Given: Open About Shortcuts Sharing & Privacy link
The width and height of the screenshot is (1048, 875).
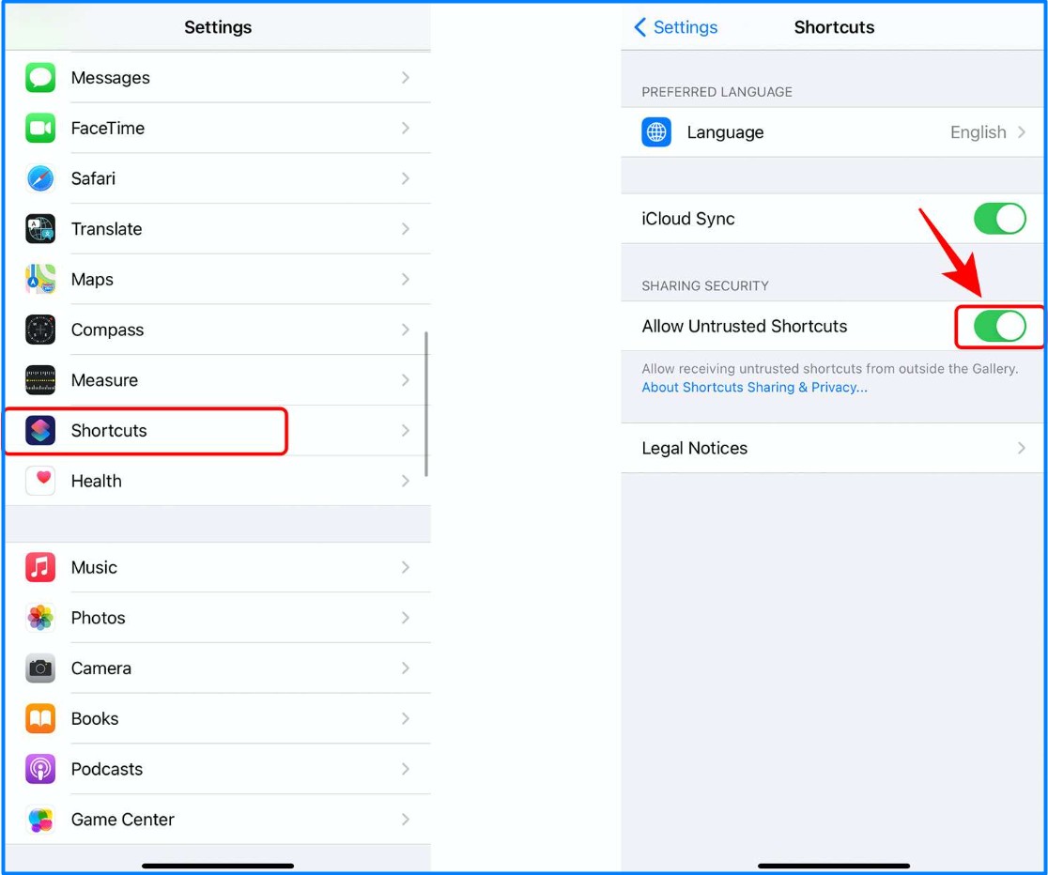Looking at the screenshot, I should pyautogui.click(x=754, y=388).
